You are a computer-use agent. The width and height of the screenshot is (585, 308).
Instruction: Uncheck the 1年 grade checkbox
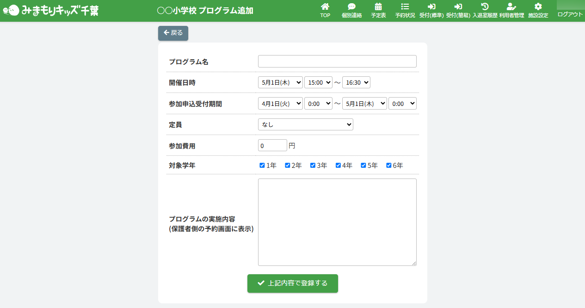click(262, 165)
